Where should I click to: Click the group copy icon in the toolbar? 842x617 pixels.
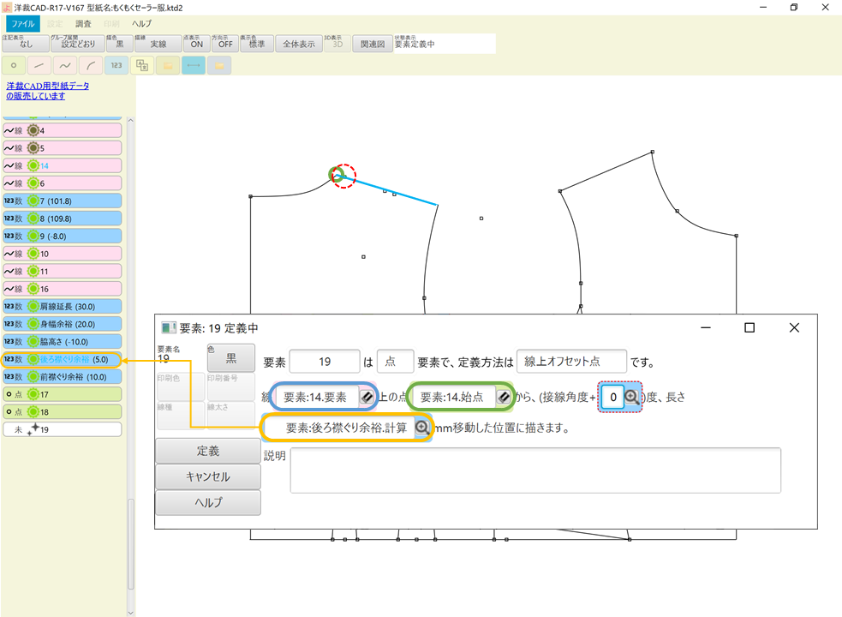[141, 65]
